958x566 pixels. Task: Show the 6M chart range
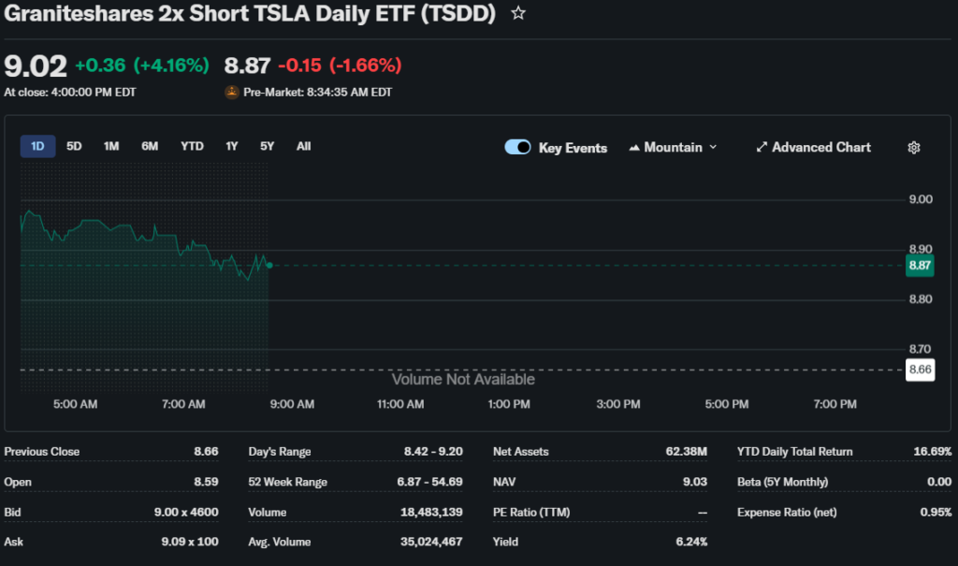tap(150, 146)
